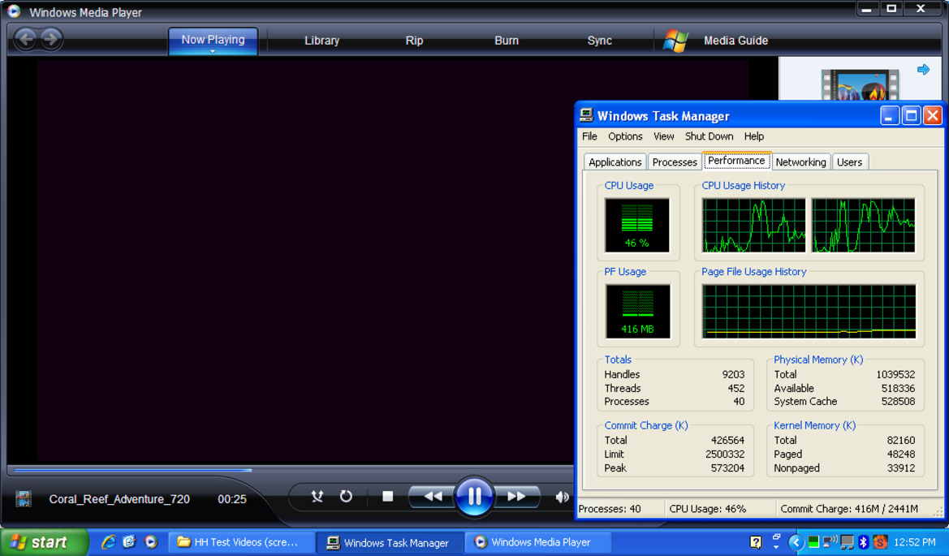Click the Windows Start button

[x=44, y=542]
